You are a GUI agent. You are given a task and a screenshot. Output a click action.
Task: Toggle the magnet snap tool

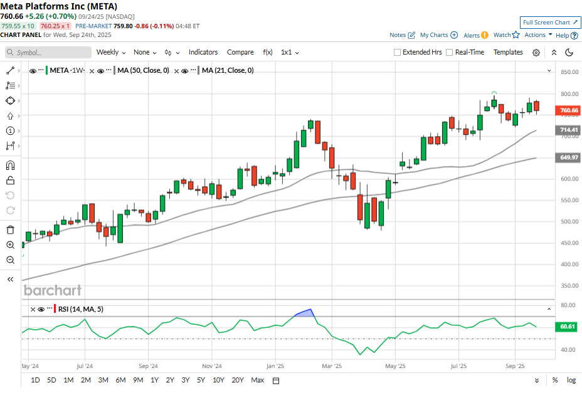(x=10, y=165)
